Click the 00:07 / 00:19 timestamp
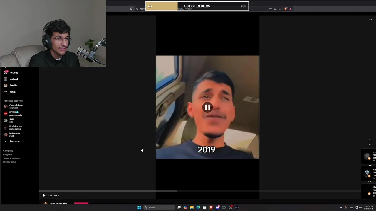The width and height of the screenshot is (376, 211). click(x=53, y=195)
